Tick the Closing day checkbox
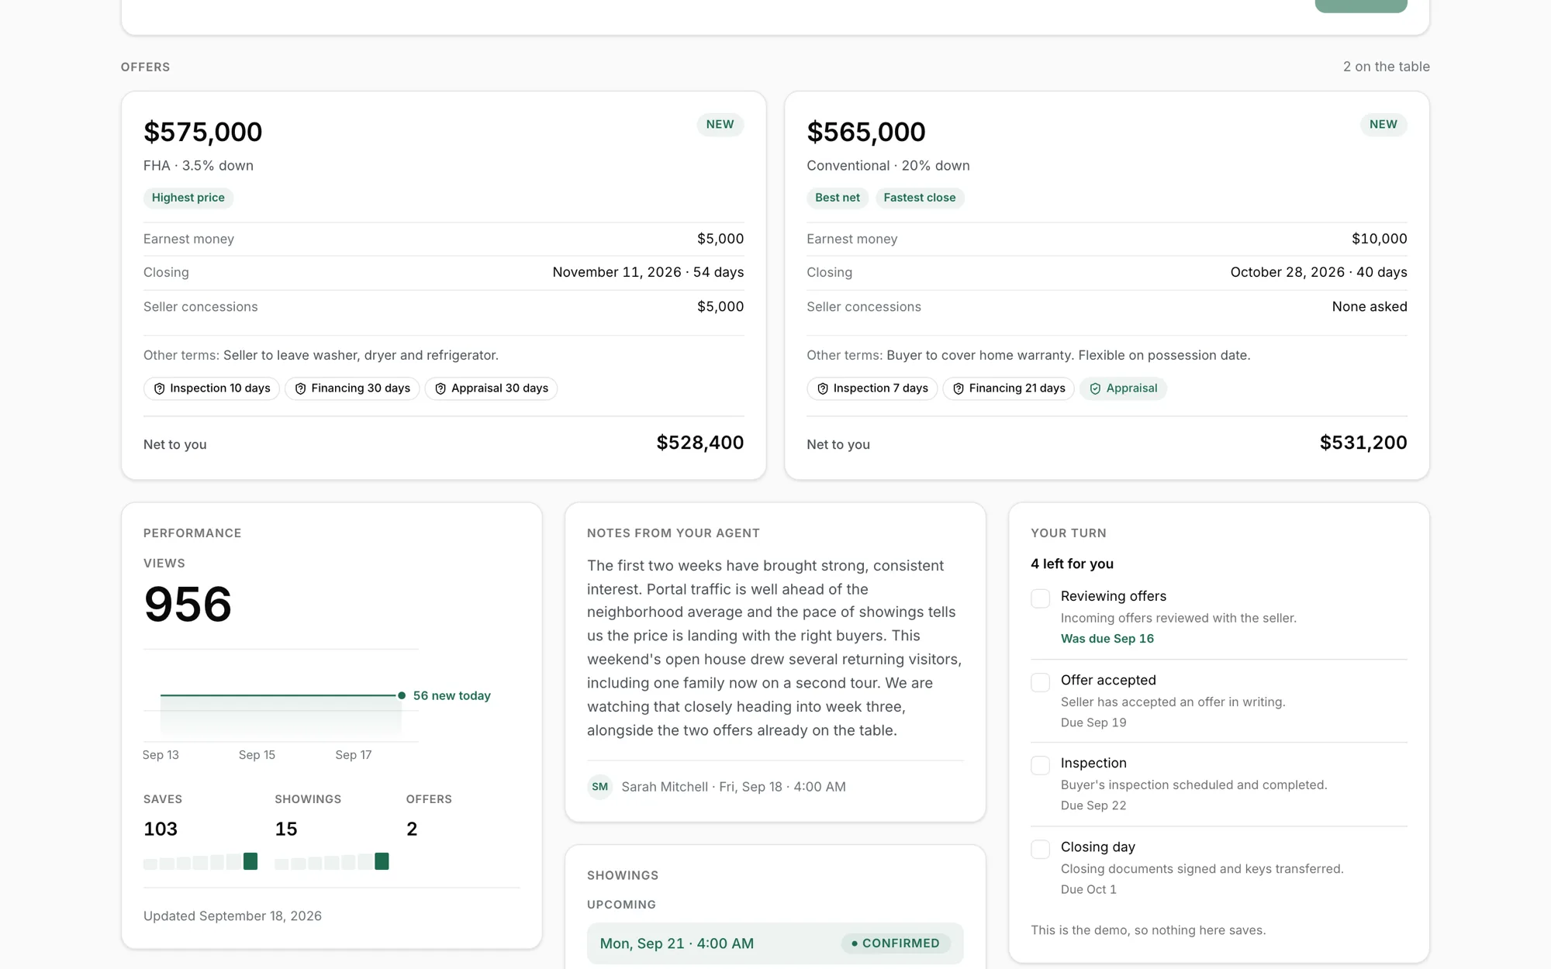This screenshot has height=969, width=1551. pos(1040,849)
